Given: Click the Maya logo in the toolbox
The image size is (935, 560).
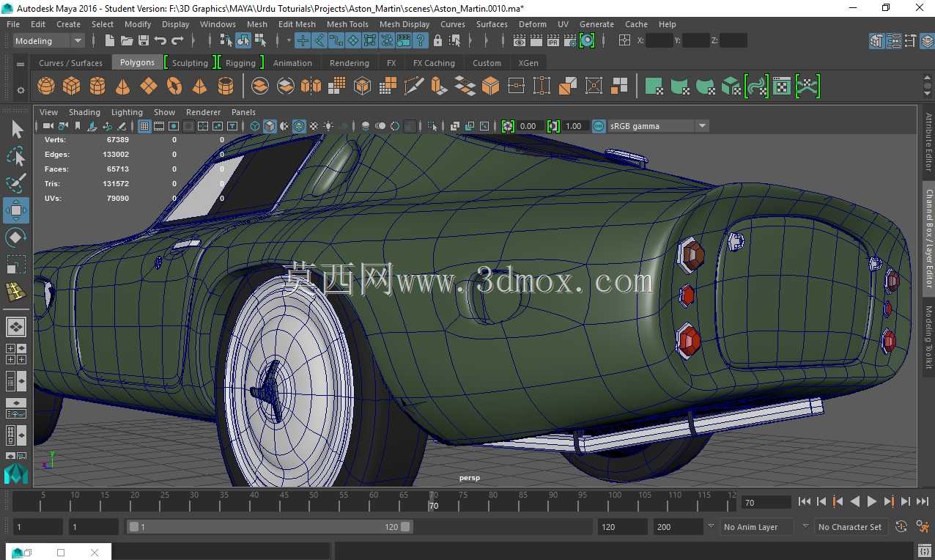Looking at the screenshot, I should coord(16,473).
